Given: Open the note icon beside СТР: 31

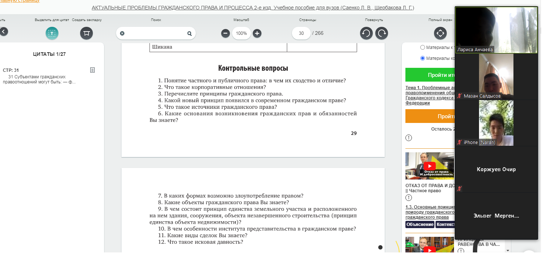Looking at the screenshot, I should pos(92,70).
